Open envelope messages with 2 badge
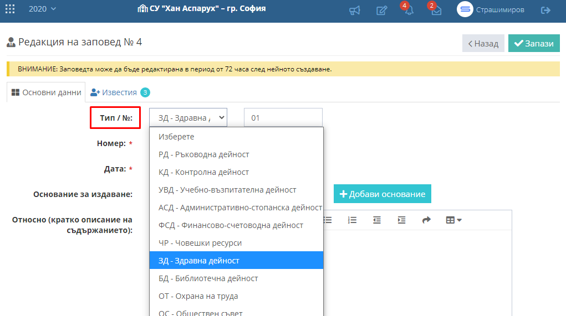566x316 pixels. [x=436, y=9]
